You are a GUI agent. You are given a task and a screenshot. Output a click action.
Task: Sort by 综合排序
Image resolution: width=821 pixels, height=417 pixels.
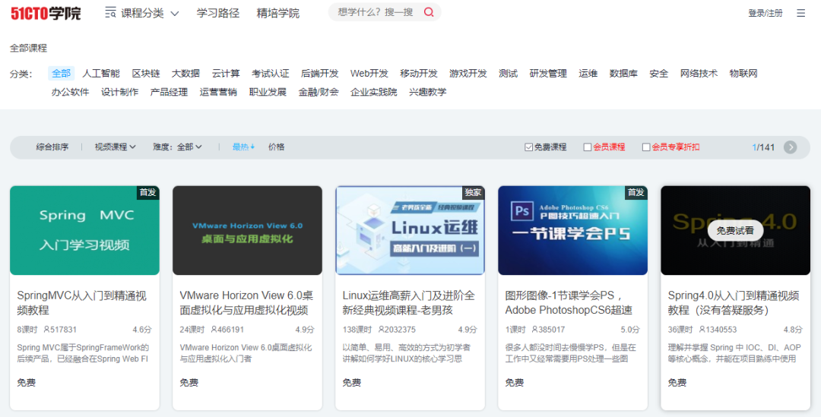click(52, 147)
